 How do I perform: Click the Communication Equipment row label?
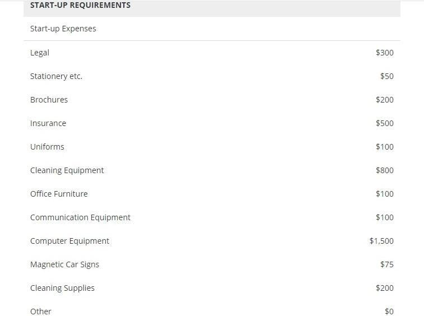pos(80,217)
